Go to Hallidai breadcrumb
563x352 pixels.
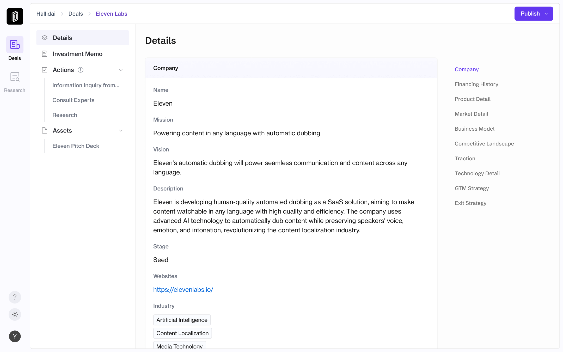(x=46, y=14)
